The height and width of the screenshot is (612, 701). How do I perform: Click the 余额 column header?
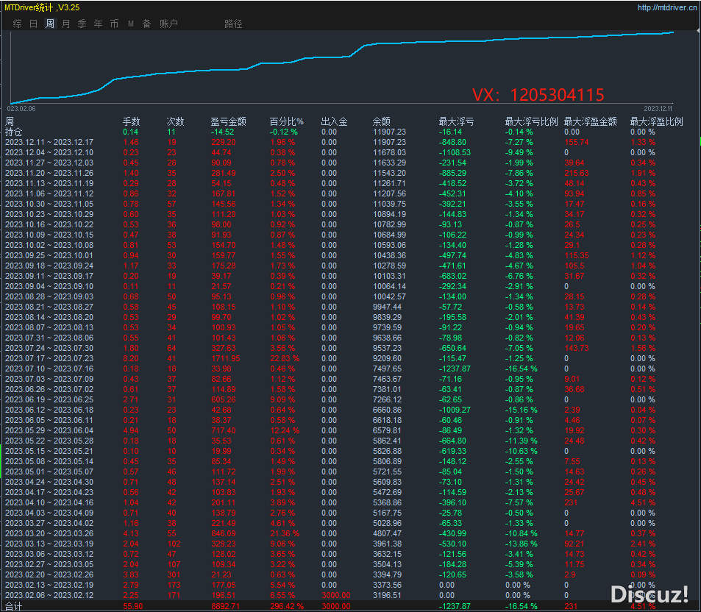point(382,121)
